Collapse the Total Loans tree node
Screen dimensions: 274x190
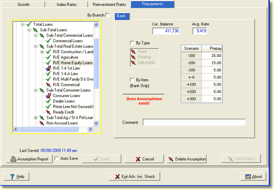[x=23, y=24]
